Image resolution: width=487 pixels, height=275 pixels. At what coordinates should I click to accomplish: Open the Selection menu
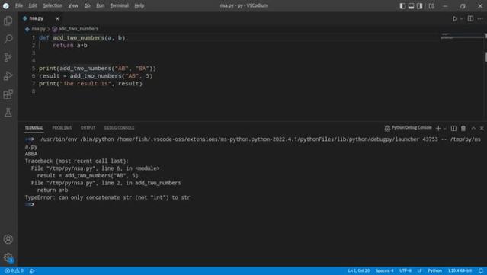pos(53,5)
